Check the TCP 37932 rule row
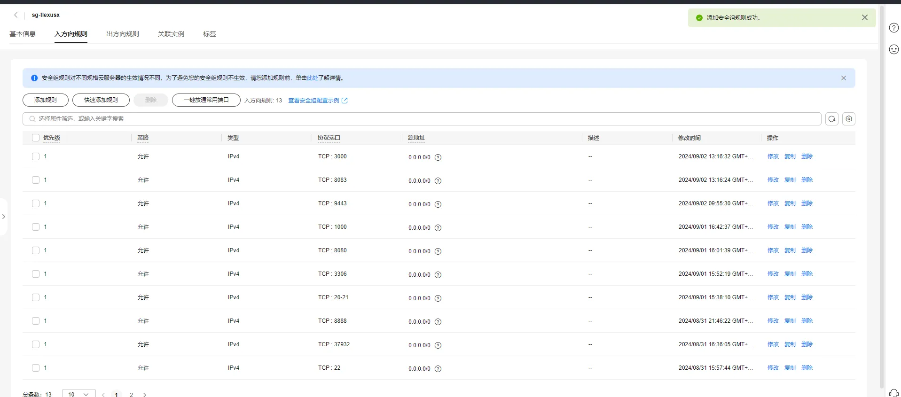This screenshot has width=901, height=397. pos(36,344)
